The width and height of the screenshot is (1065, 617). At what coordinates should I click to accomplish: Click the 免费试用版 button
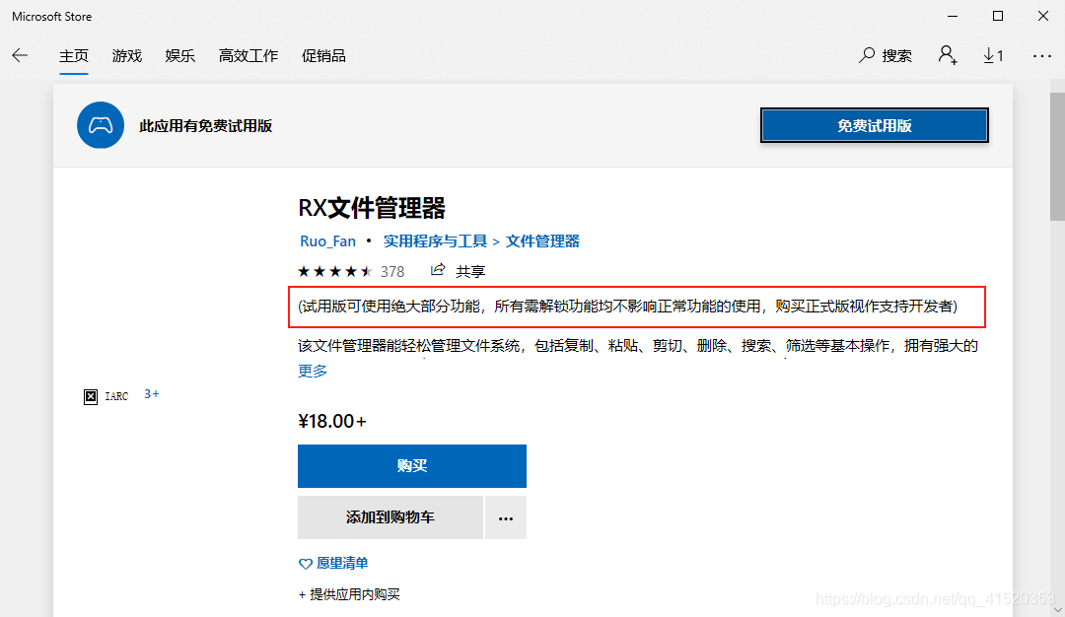point(874,125)
